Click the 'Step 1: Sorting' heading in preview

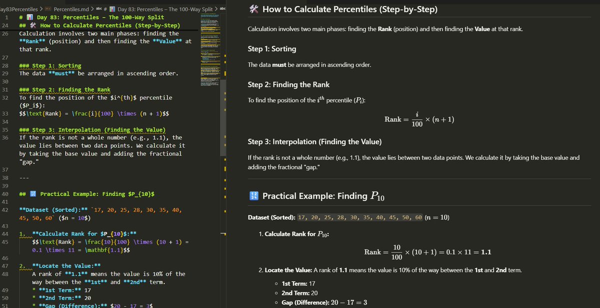tap(272, 49)
